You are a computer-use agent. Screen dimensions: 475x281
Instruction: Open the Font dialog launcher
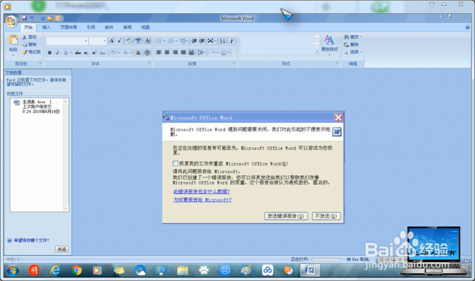[x=149, y=63]
